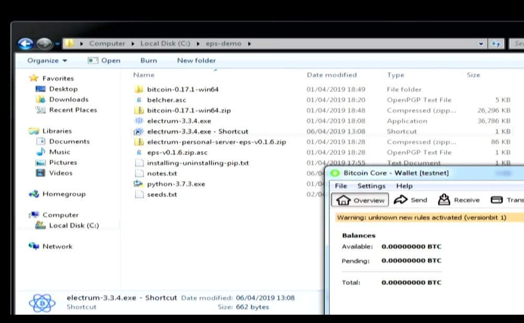Select Computer in the address breadcrumb
524x323 pixels.
coord(107,44)
